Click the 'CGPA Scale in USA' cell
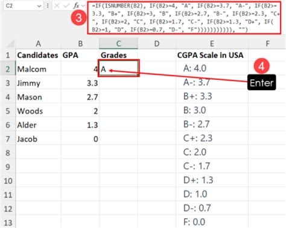Viewport: 286px width, 228px height. pyautogui.click(x=212, y=55)
